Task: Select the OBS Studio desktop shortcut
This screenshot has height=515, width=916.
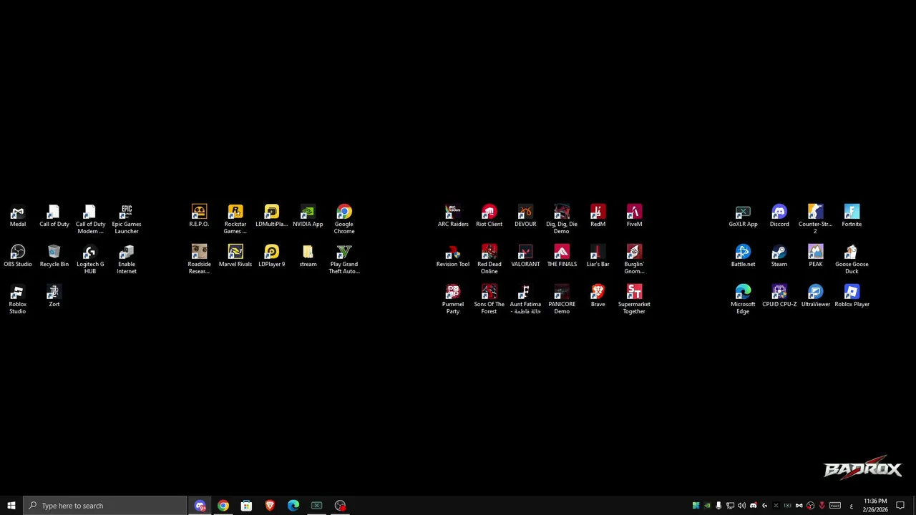Action: point(18,257)
